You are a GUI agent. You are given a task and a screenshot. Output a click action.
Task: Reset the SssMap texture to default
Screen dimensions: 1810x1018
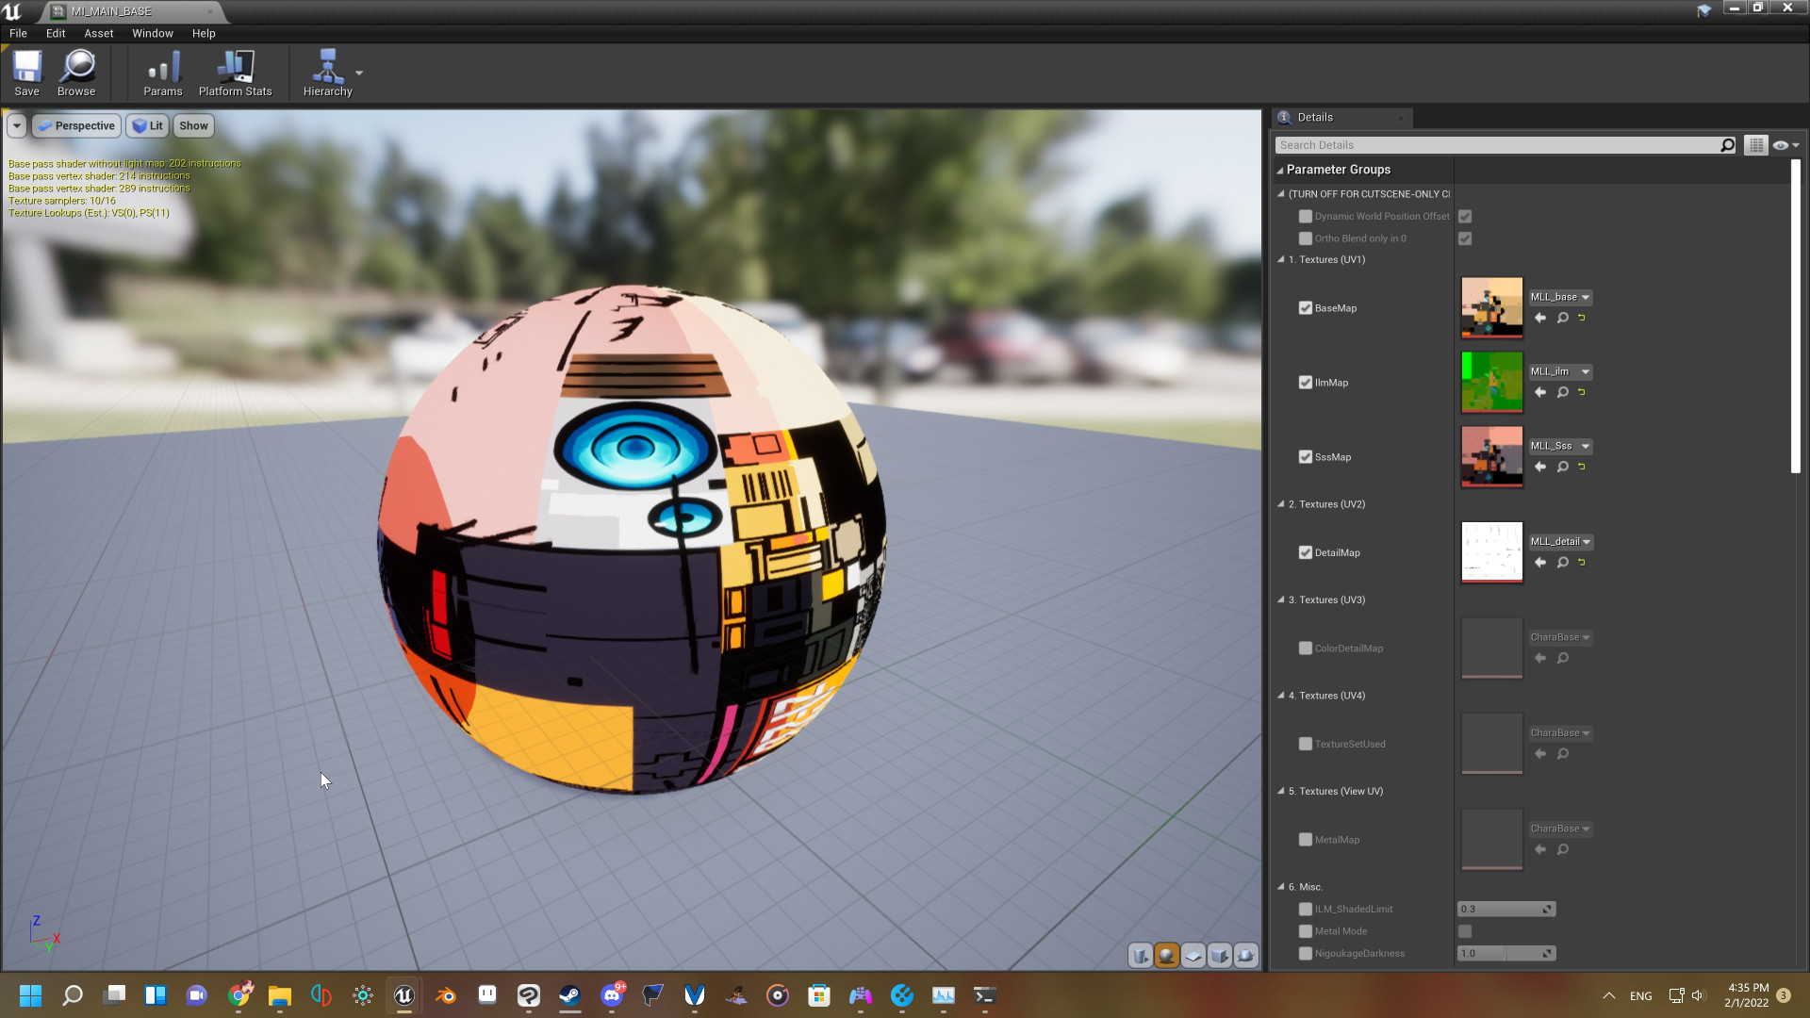(1581, 467)
